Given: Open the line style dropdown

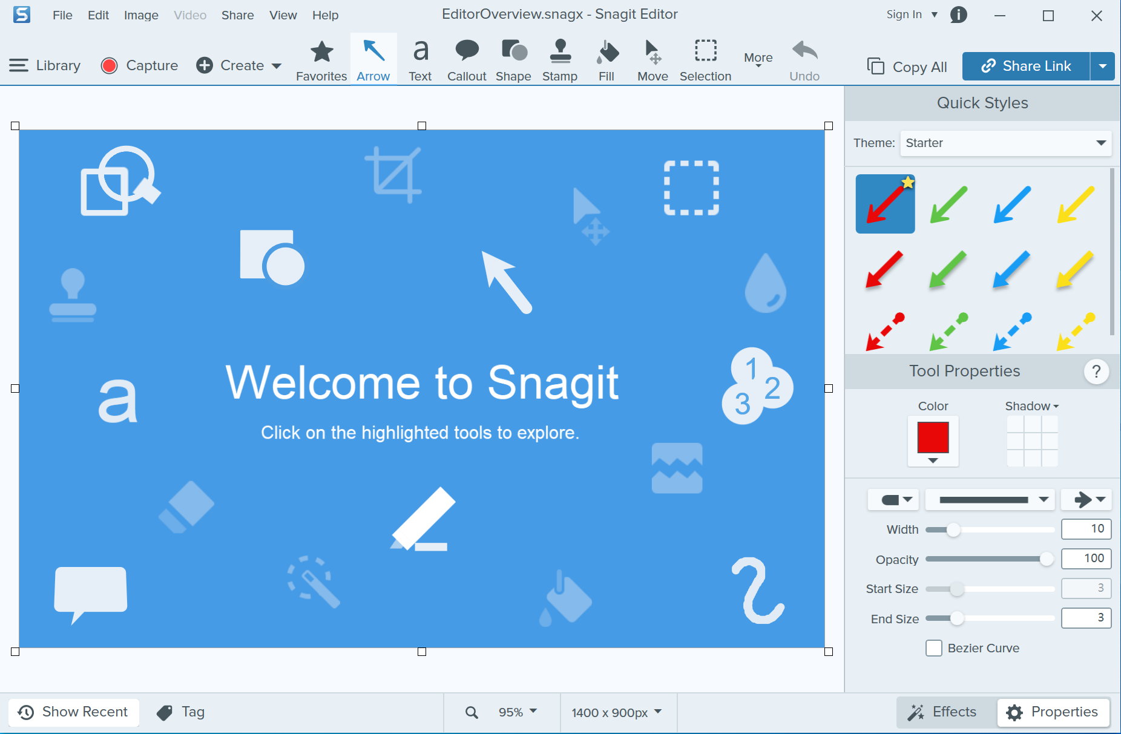Looking at the screenshot, I should coord(990,500).
